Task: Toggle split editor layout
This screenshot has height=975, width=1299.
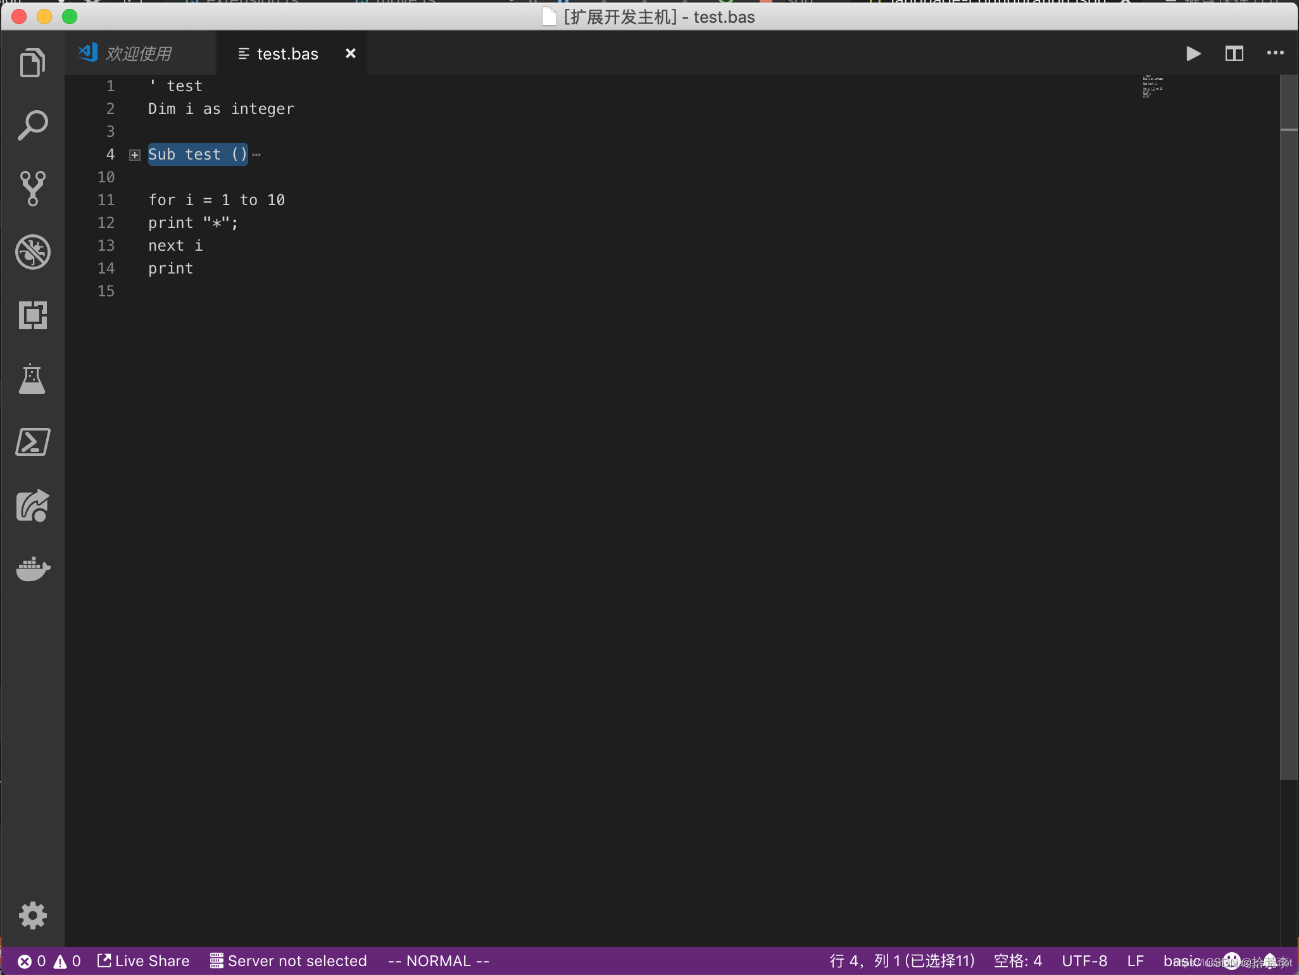Action: [x=1234, y=53]
